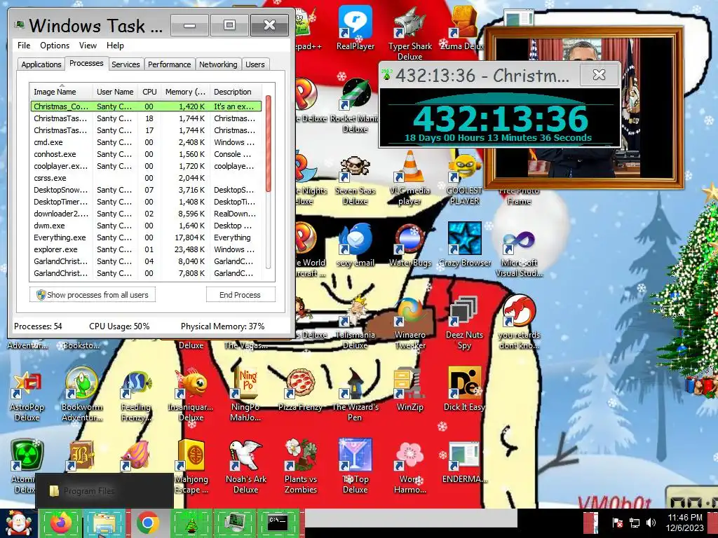Open File Explorer from taskbar

pyautogui.click(x=104, y=523)
